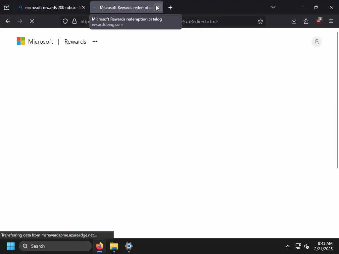
Task: Open the Windows Start menu
Action: click(11, 246)
